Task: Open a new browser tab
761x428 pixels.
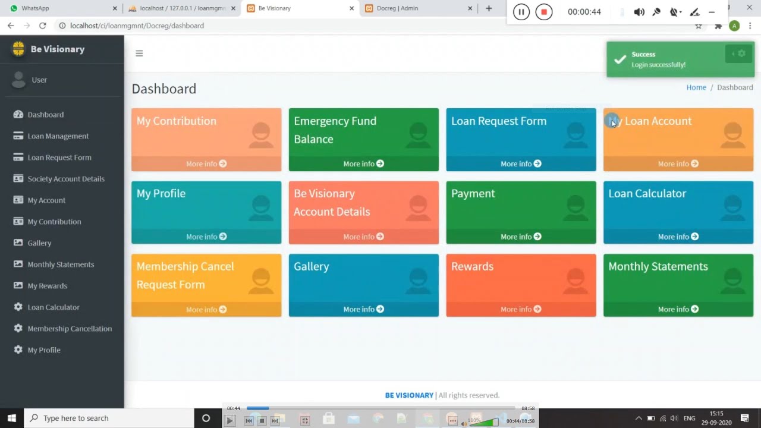Action: pos(489,8)
